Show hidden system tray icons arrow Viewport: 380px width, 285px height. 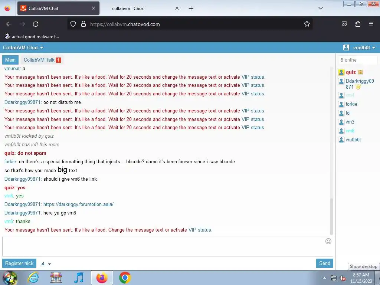click(x=324, y=278)
